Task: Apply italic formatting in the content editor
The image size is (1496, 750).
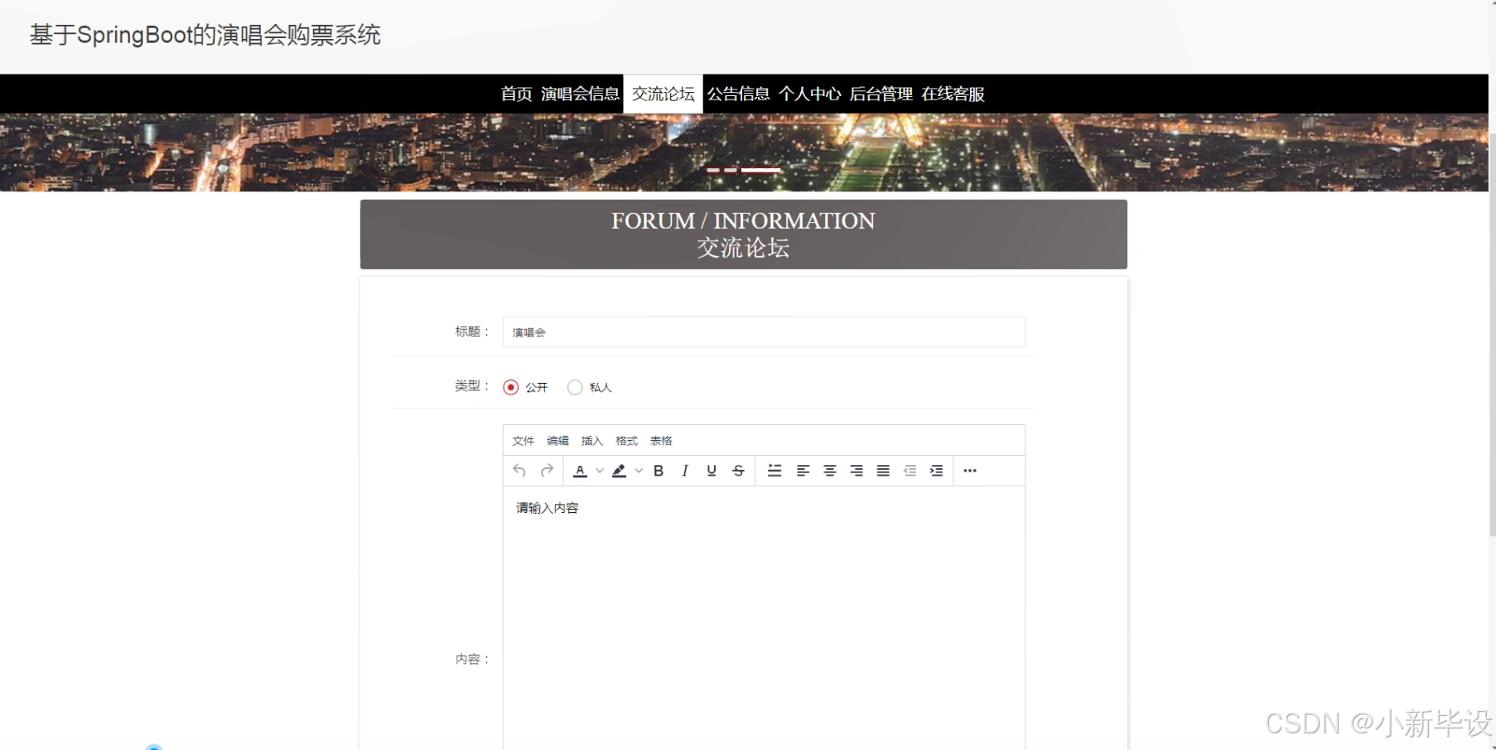Action: click(x=685, y=471)
